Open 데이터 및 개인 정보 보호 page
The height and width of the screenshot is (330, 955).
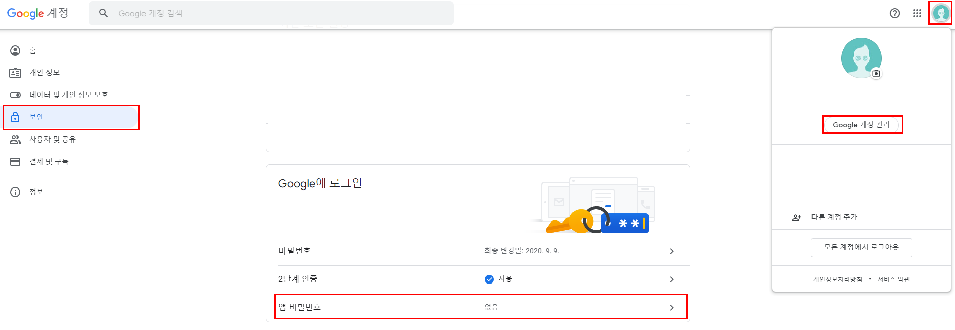point(70,95)
